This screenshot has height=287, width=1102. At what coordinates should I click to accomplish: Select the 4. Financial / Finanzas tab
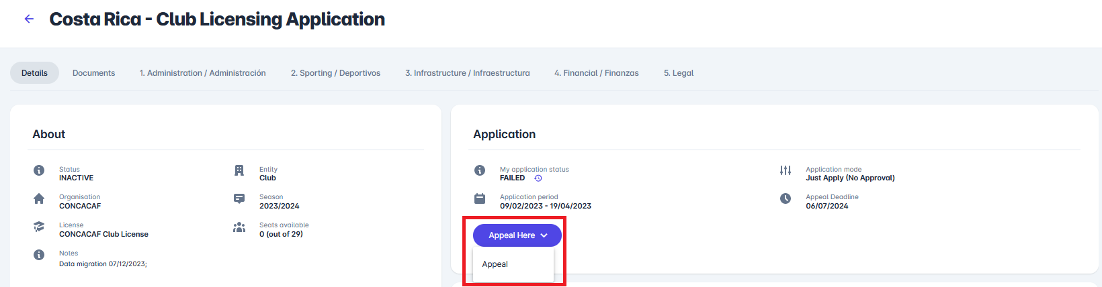point(596,73)
